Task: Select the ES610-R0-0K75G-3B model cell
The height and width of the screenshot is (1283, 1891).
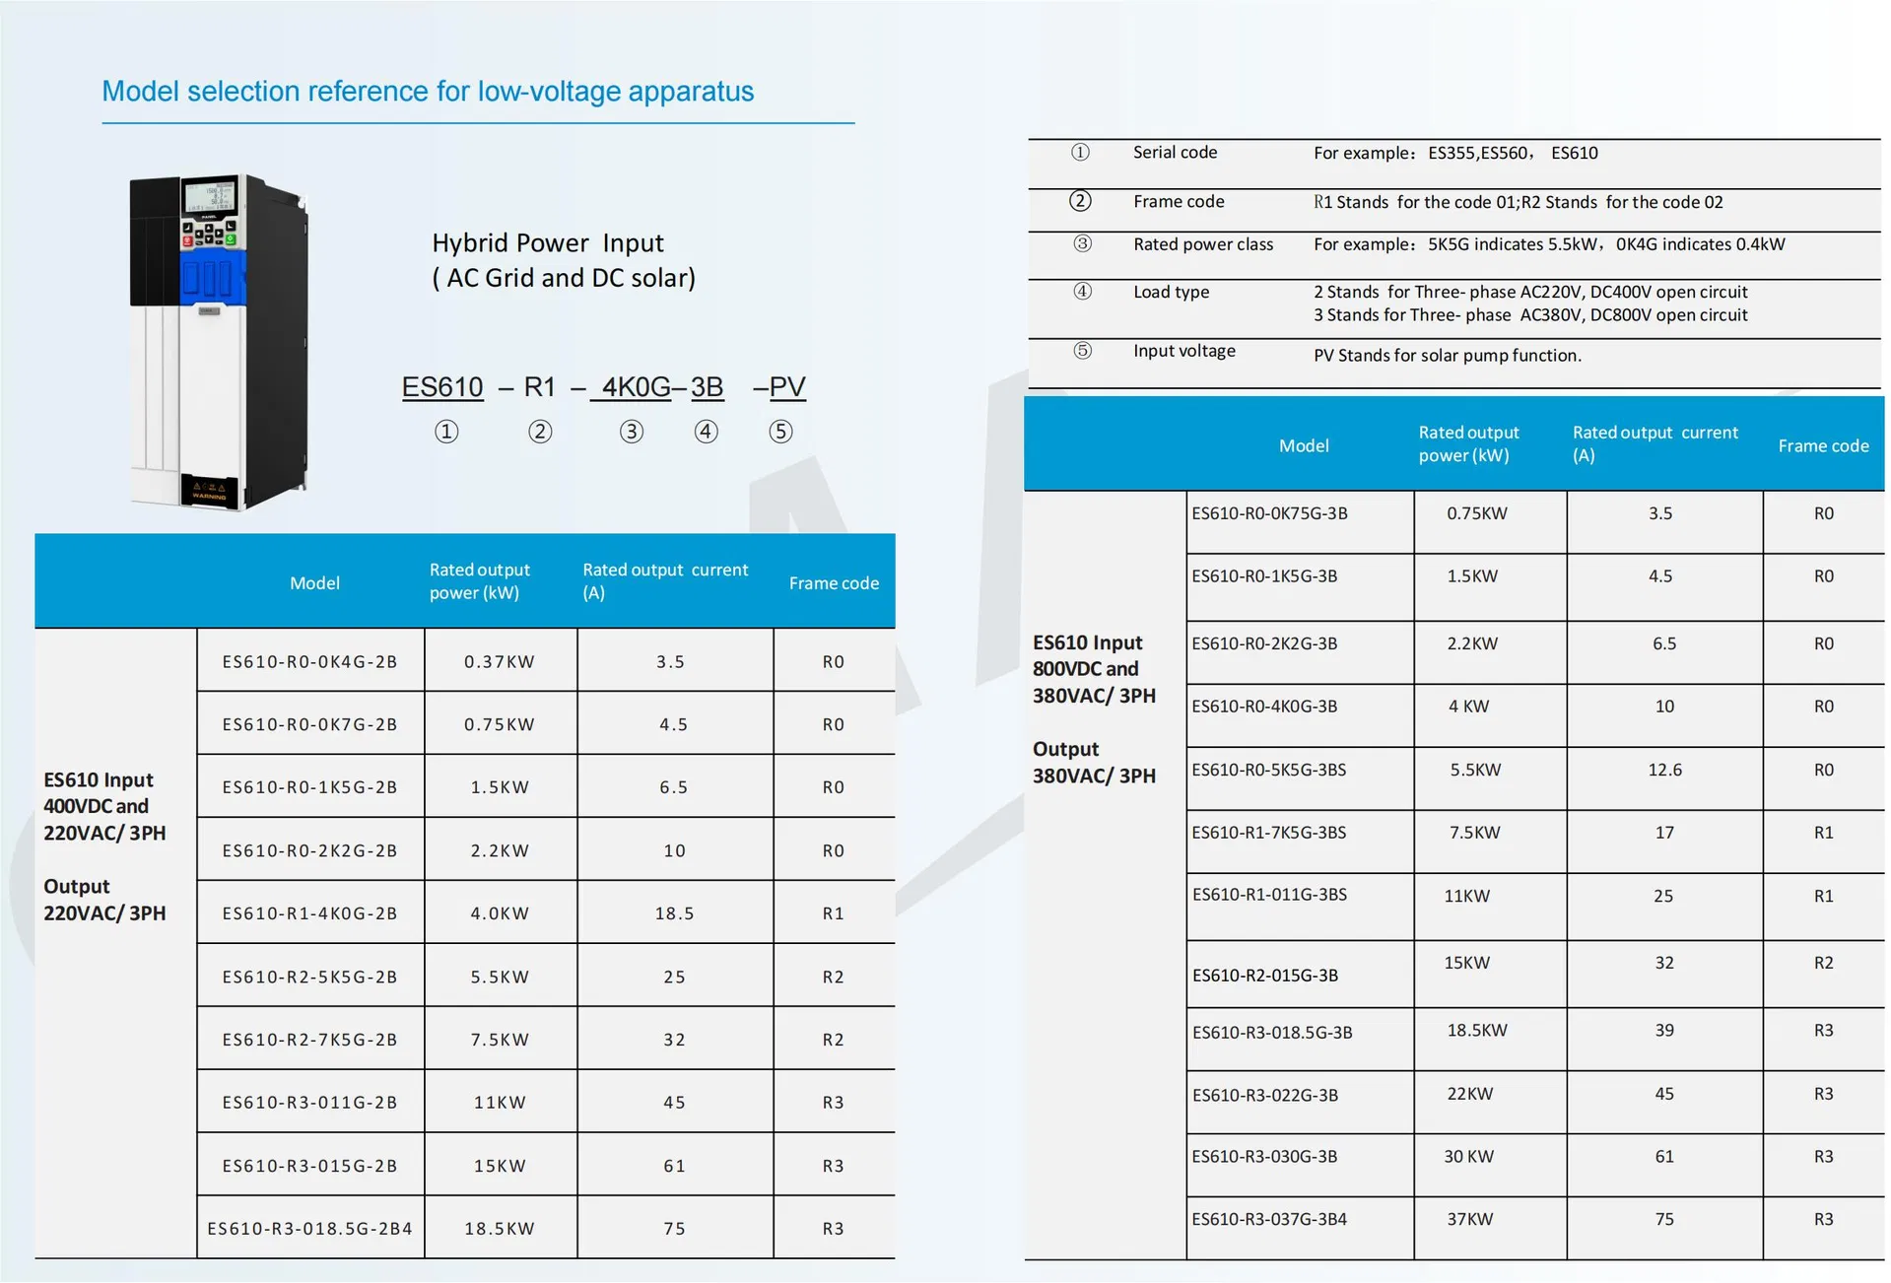Action: click(x=1269, y=513)
